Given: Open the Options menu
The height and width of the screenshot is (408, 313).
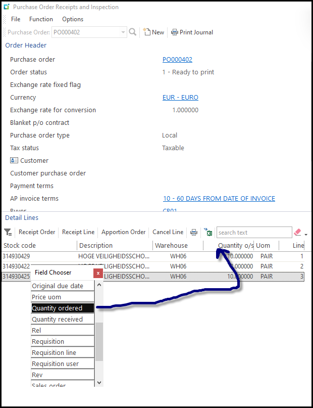Looking at the screenshot, I should 73,19.
